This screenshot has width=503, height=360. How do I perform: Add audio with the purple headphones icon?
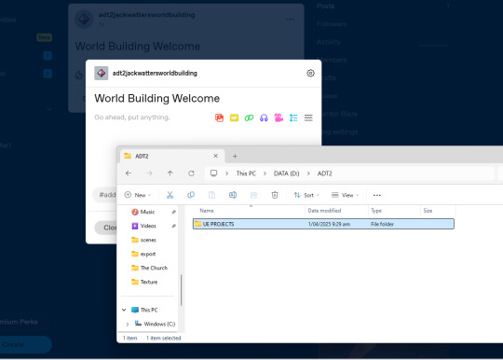coord(264,118)
